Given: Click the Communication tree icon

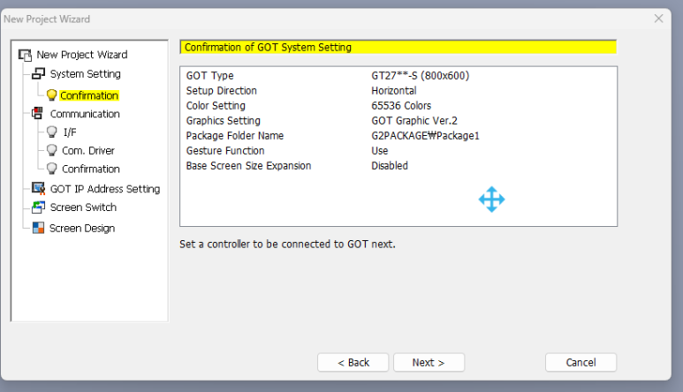Looking at the screenshot, I should click(38, 114).
